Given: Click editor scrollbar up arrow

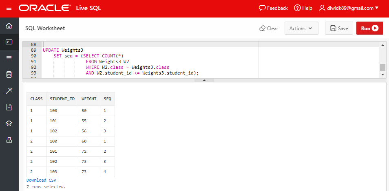Looking at the screenshot, I should pos(382,45).
